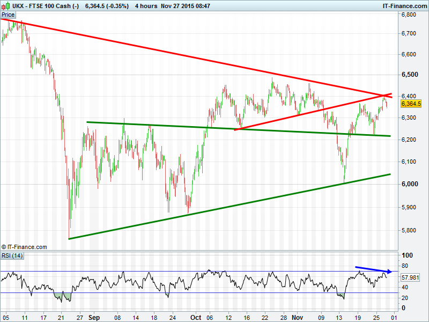Click the 6,600 price axis label

pyautogui.click(x=409, y=54)
